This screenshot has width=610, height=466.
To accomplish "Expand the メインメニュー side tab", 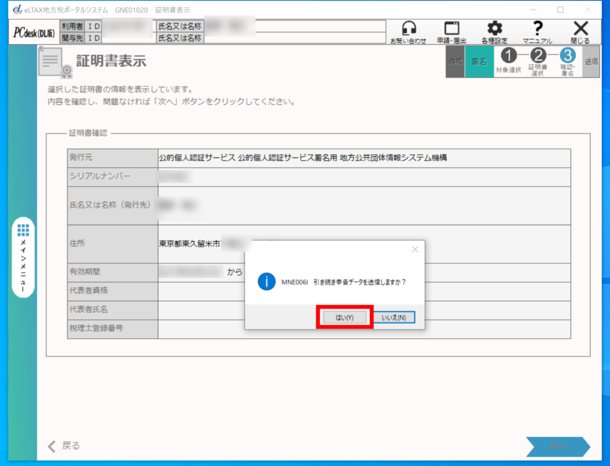I will pos(23,257).
